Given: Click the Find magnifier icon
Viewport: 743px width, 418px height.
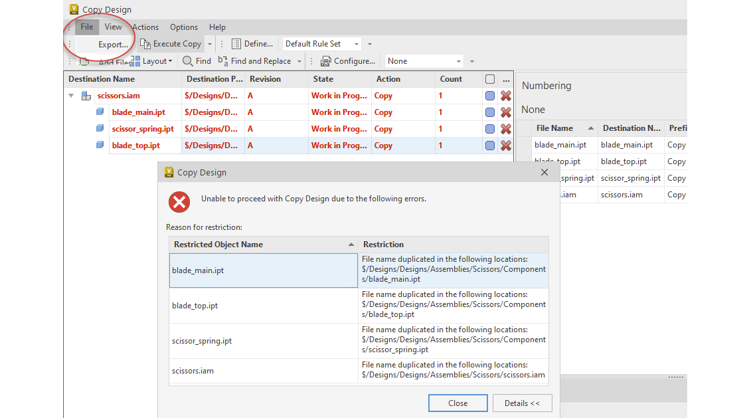Looking at the screenshot, I should pyautogui.click(x=188, y=61).
